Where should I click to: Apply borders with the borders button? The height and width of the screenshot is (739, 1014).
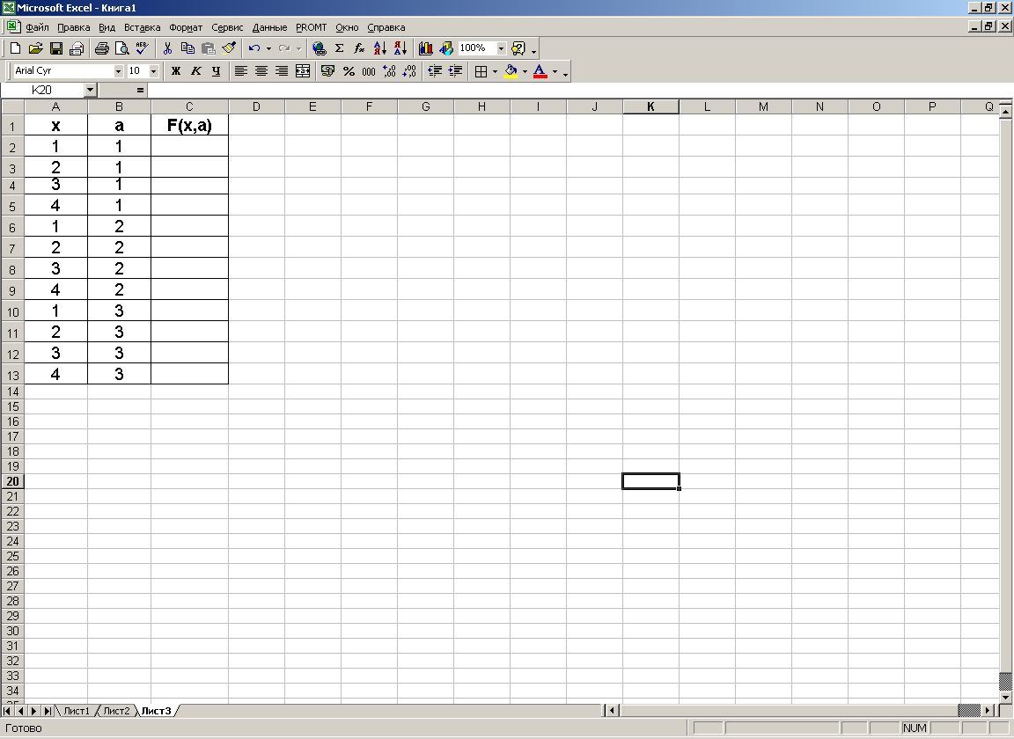481,71
